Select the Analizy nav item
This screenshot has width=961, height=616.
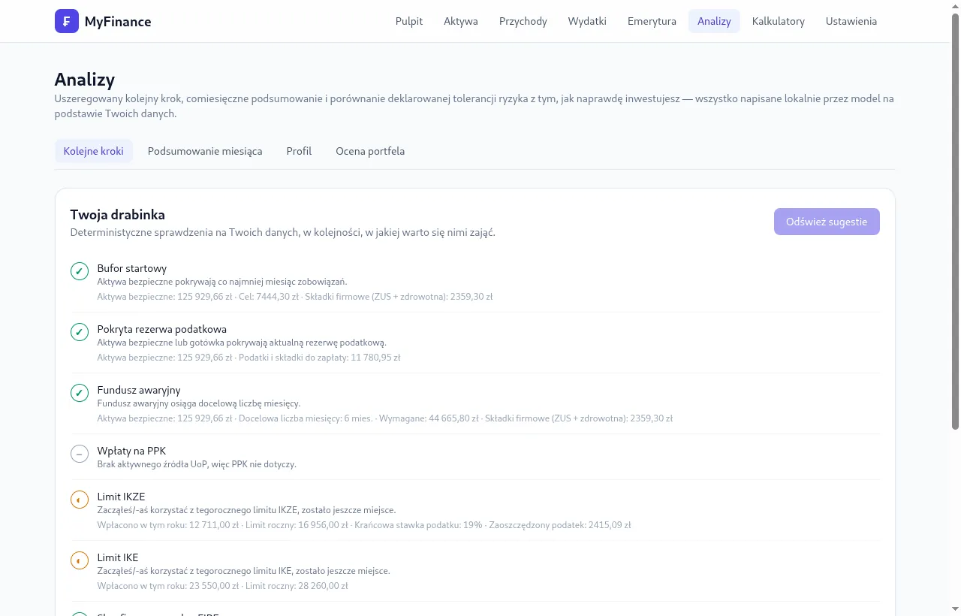pyautogui.click(x=714, y=21)
